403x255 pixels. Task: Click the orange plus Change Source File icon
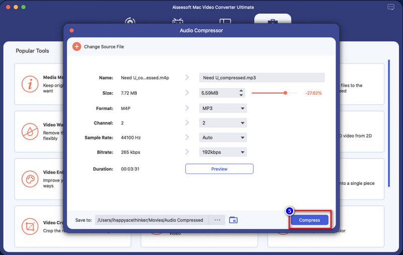tap(77, 46)
